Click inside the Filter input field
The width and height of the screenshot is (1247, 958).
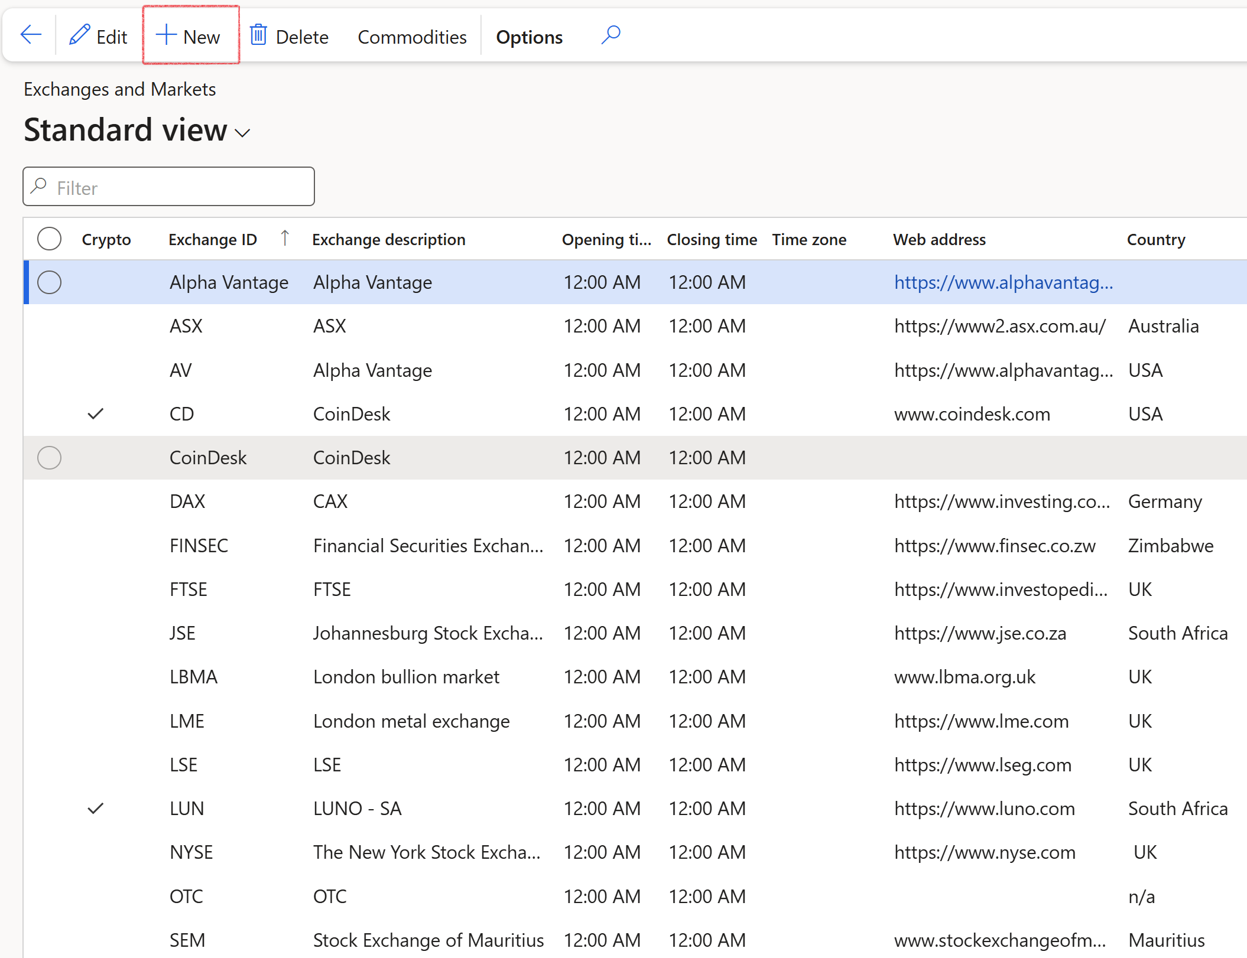[169, 187]
